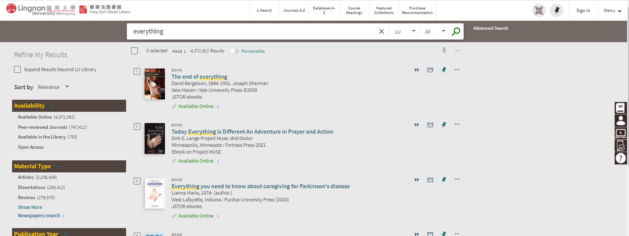The height and width of the screenshot is (236, 629).
Task: Collapse the Material Type facet
Action: pos(69,166)
